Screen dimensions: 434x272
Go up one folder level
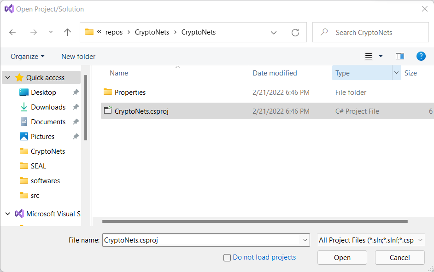coord(67,32)
